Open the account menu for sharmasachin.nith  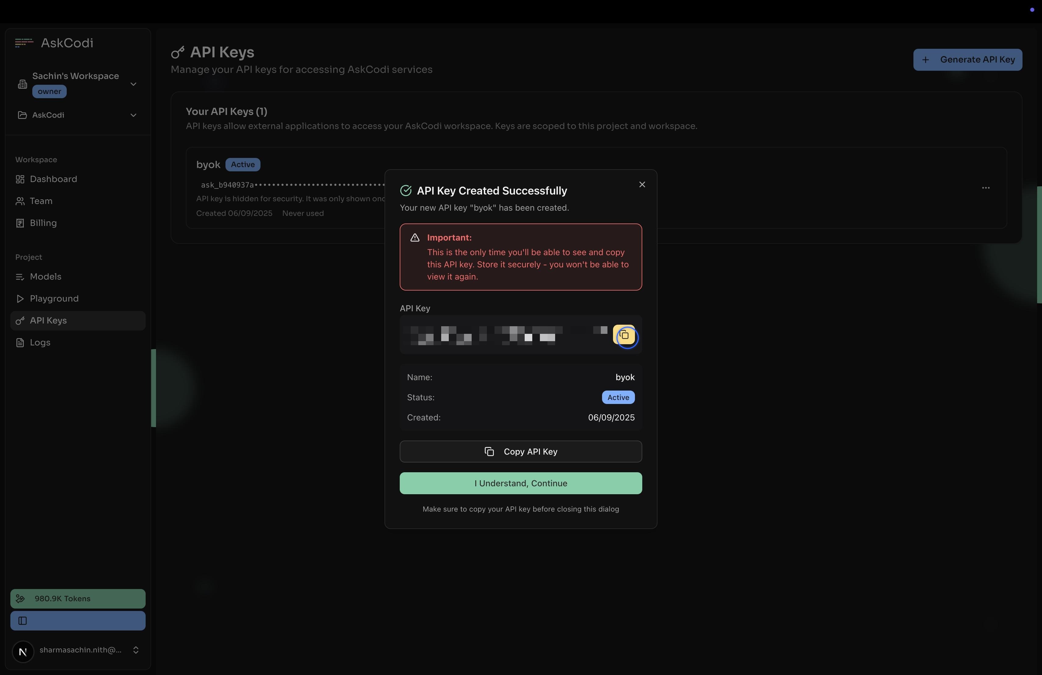(x=78, y=651)
